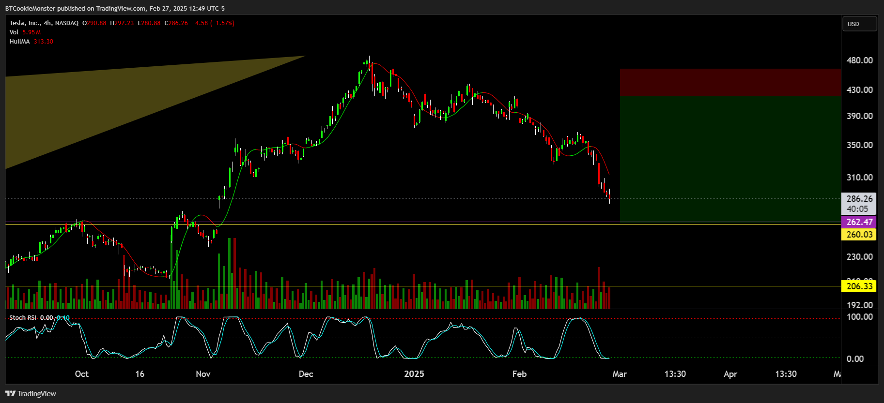Image resolution: width=884 pixels, height=403 pixels.
Task: Click the 310.00 price axis label
Action: (859, 178)
